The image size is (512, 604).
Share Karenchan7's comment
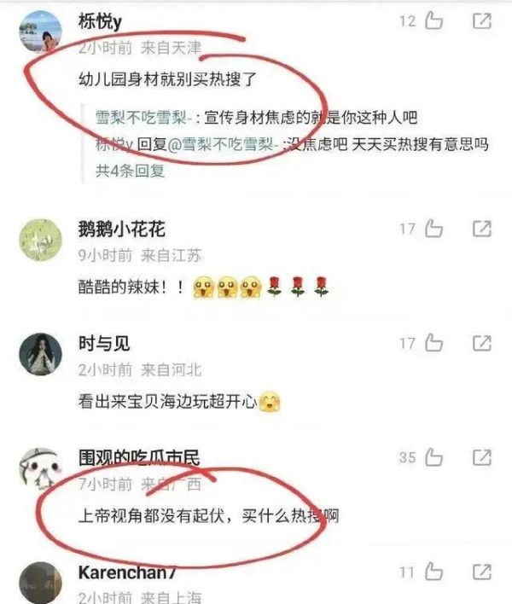(482, 572)
